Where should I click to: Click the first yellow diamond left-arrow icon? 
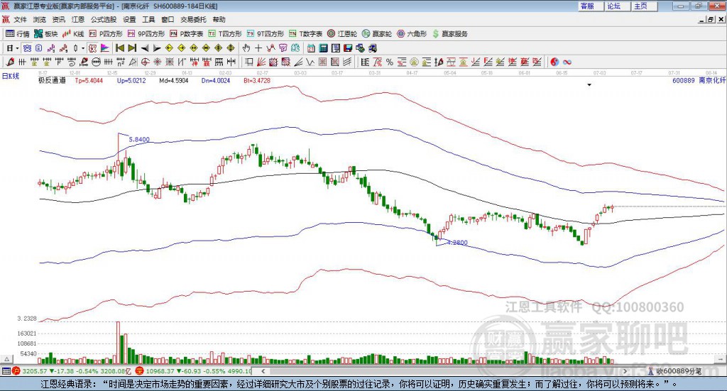169,48
